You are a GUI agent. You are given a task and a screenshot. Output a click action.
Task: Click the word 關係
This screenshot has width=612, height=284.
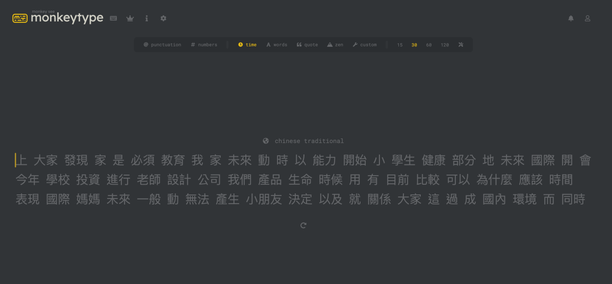coord(379,199)
